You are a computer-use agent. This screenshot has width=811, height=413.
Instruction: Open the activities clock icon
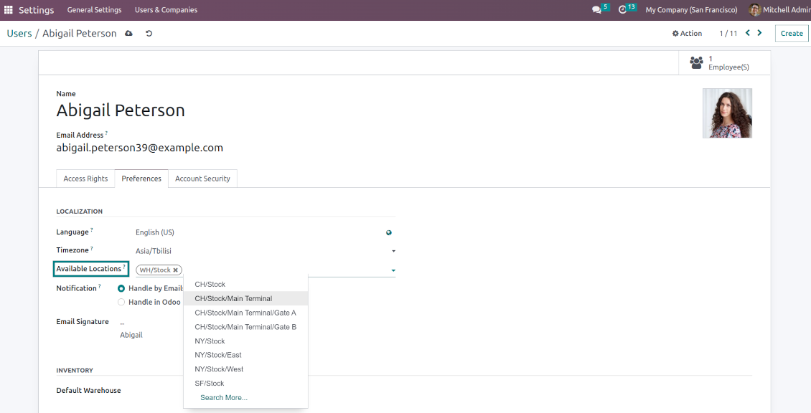click(x=623, y=10)
